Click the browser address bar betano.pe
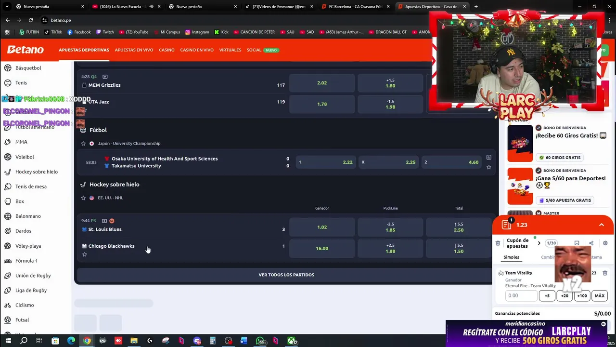 tap(61, 20)
